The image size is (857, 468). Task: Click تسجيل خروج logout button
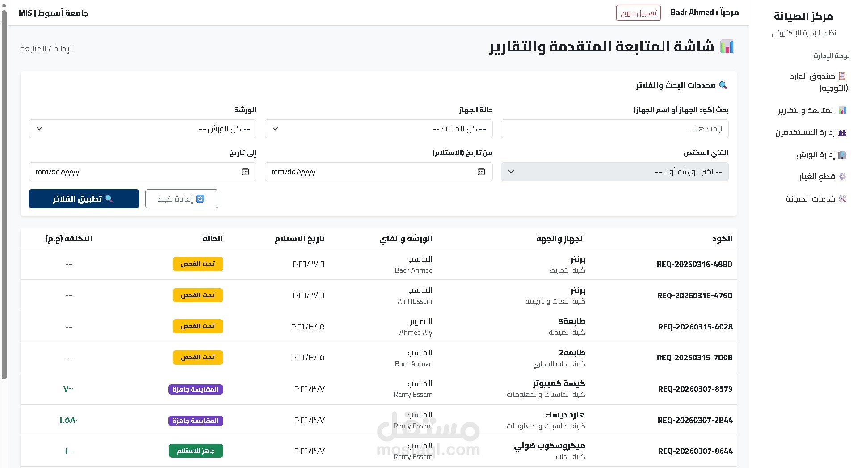[639, 13]
